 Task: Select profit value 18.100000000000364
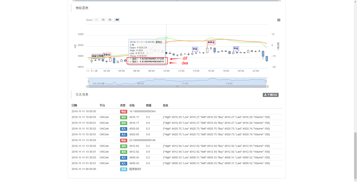click(143, 111)
